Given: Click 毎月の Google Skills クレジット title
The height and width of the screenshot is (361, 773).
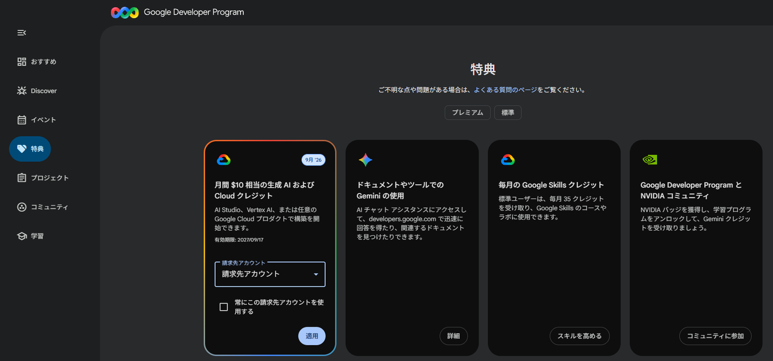Looking at the screenshot, I should 551,185.
